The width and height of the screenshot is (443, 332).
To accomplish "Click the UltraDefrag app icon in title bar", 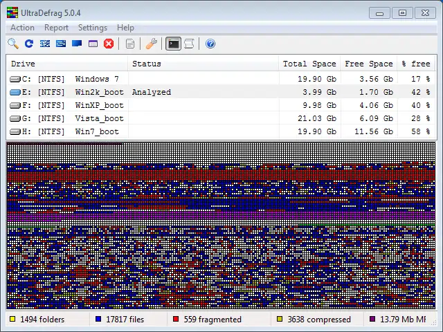I will [x=12, y=13].
